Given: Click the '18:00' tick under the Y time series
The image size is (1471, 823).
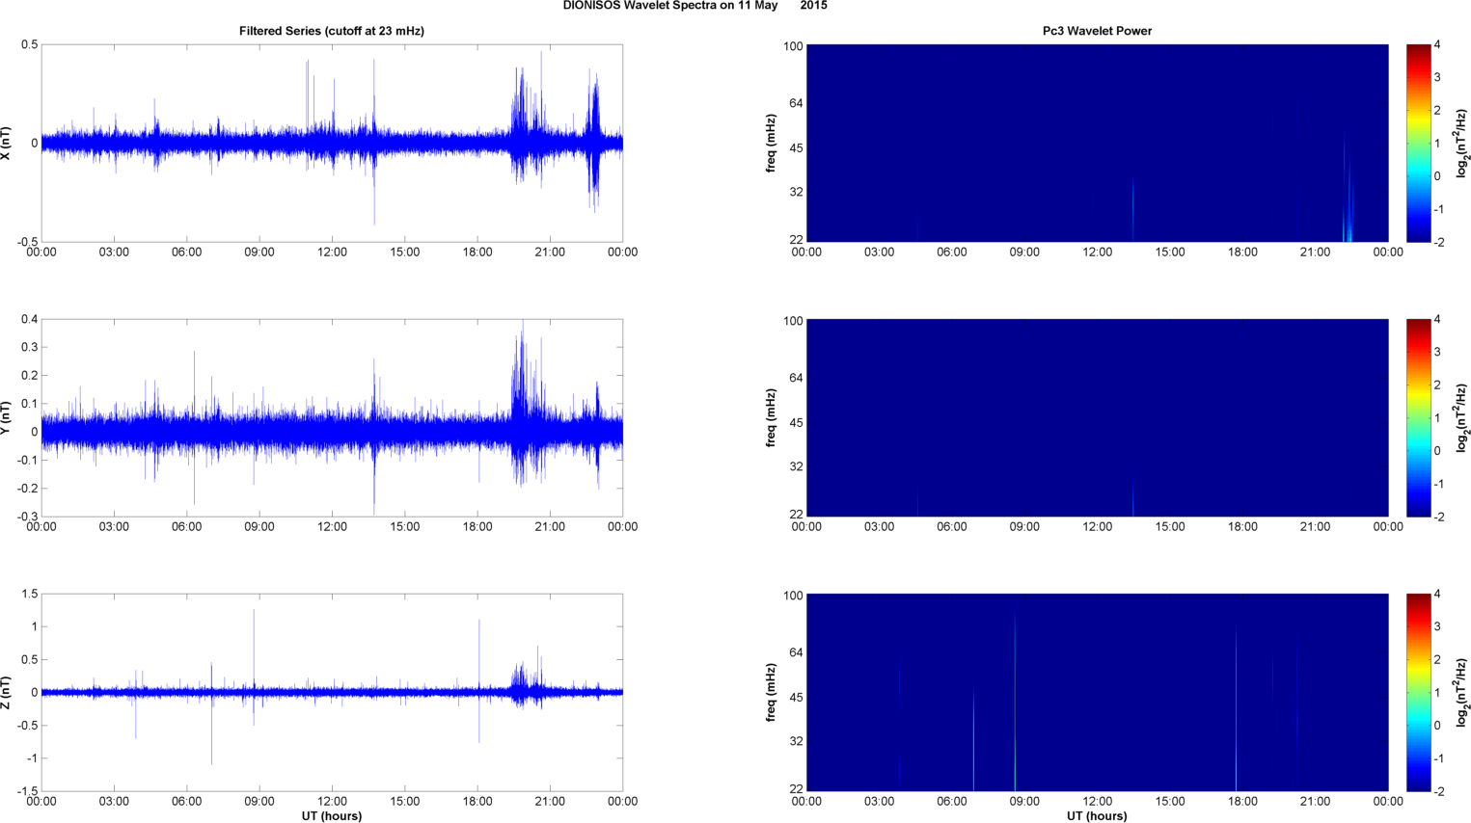Looking at the screenshot, I should (477, 527).
